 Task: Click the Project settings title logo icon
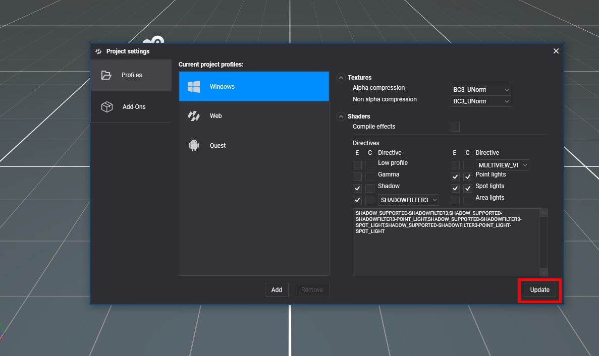click(x=98, y=51)
